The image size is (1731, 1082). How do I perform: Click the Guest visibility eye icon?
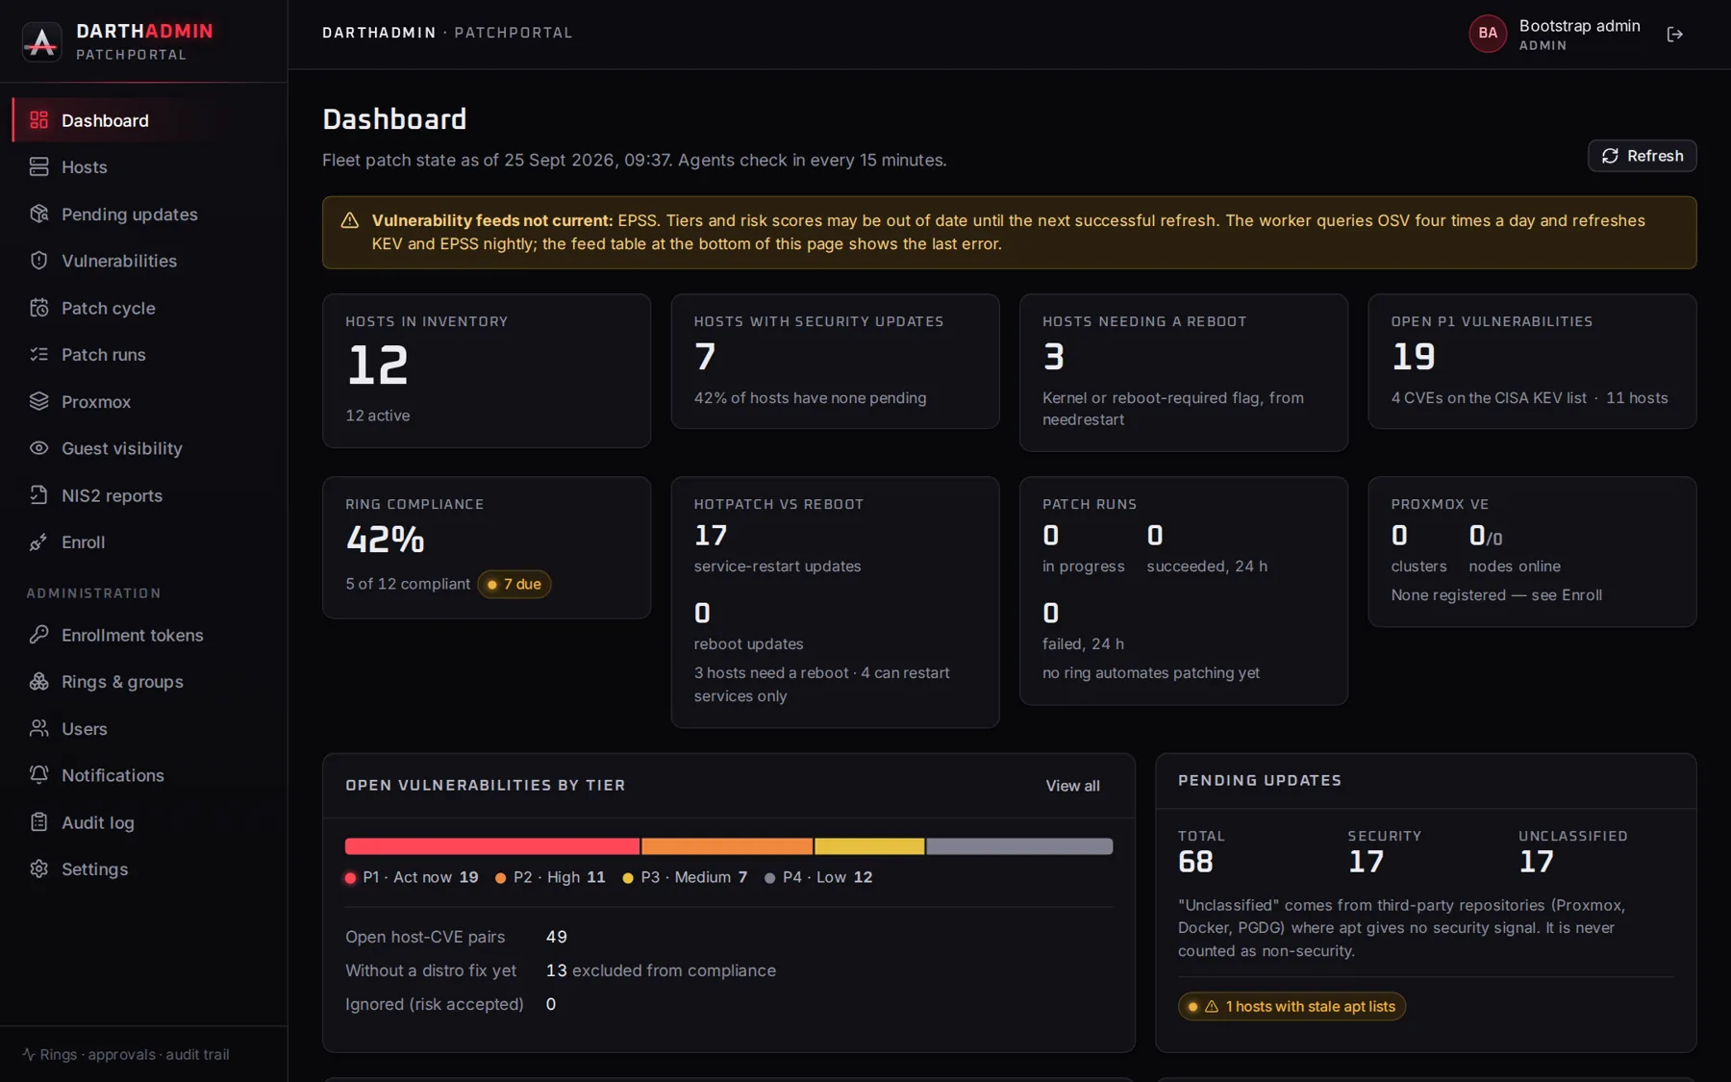pyautogui.click(x=38, y=448)
